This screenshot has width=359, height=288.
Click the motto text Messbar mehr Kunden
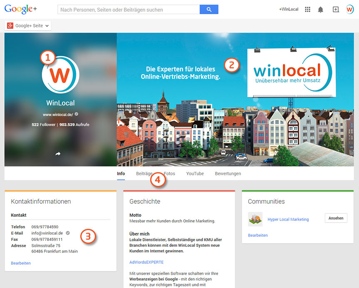[x=172, y=221]
